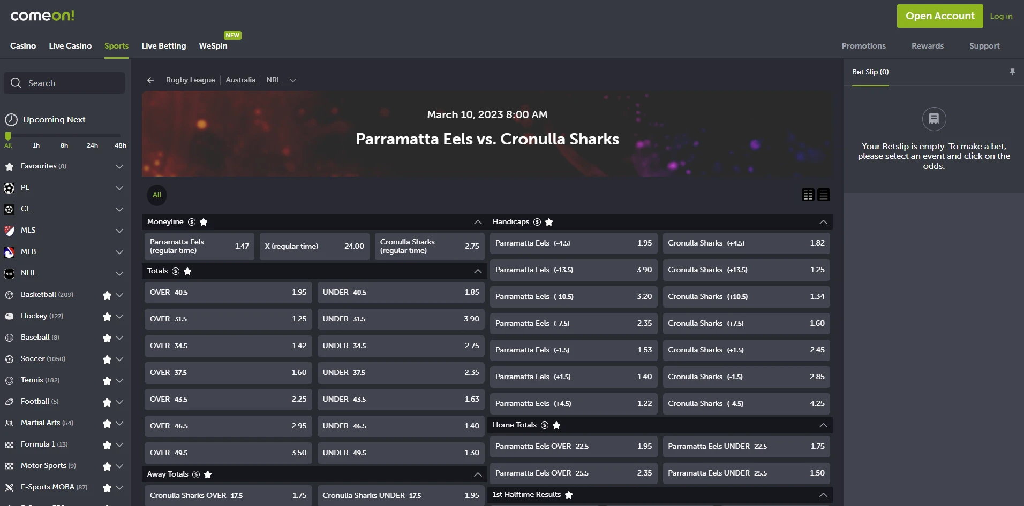Favourite the 1st Halftime Results star
The image size is (1024, 506).
569,495
